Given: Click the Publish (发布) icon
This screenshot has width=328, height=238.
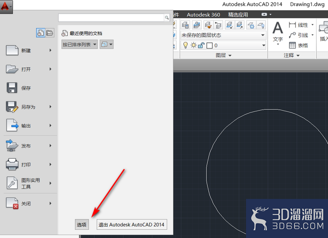Looking at the screenshot, I should (x=12, y=146).
